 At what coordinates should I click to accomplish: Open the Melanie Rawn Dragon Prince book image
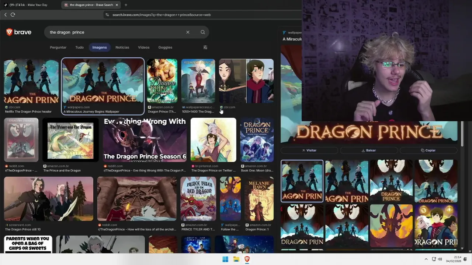[259, 199]
